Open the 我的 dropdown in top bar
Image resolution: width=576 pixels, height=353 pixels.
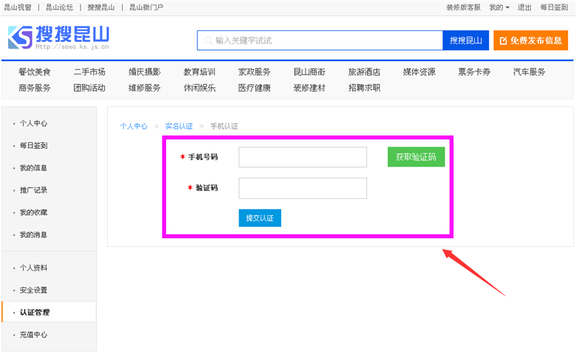pyautogui.click(x=499, y=7)
